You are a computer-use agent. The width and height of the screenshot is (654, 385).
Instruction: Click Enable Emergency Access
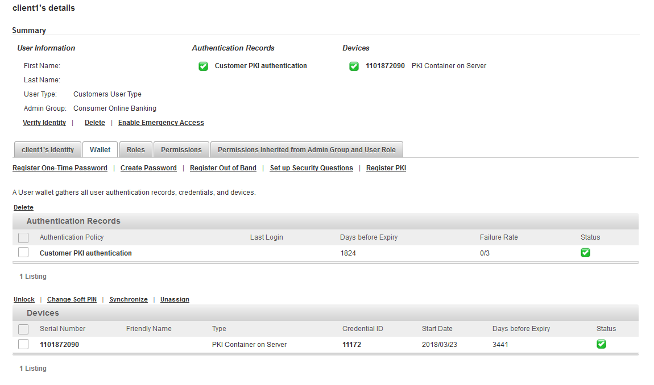click(161, 122)
